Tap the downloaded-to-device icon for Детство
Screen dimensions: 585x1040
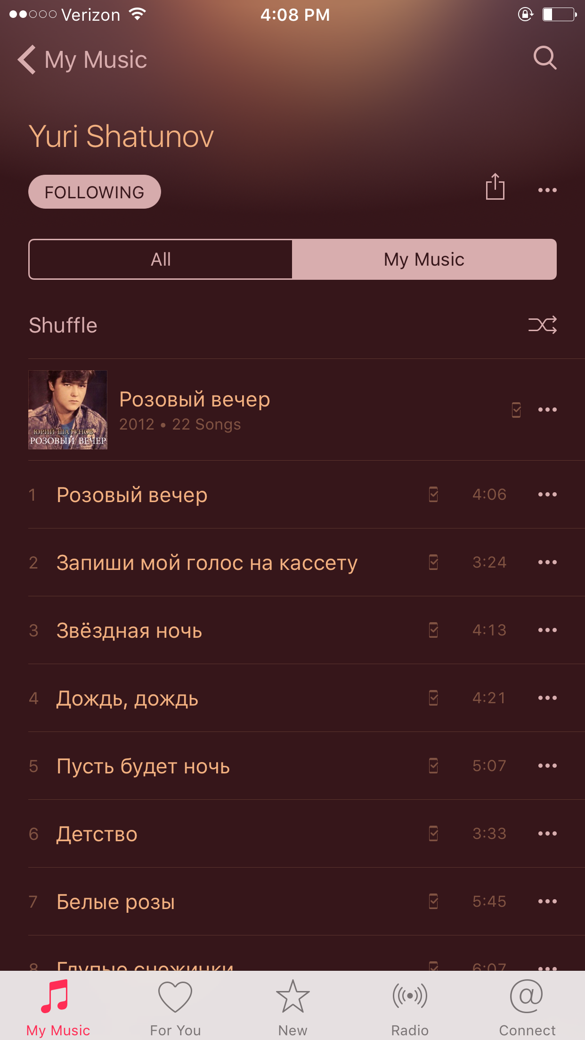pos(434,833)
